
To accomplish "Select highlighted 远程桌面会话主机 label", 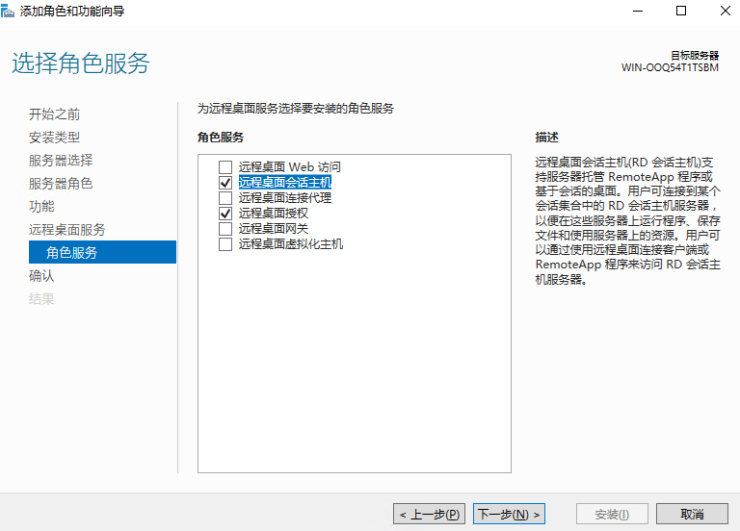I will point(284,183).
